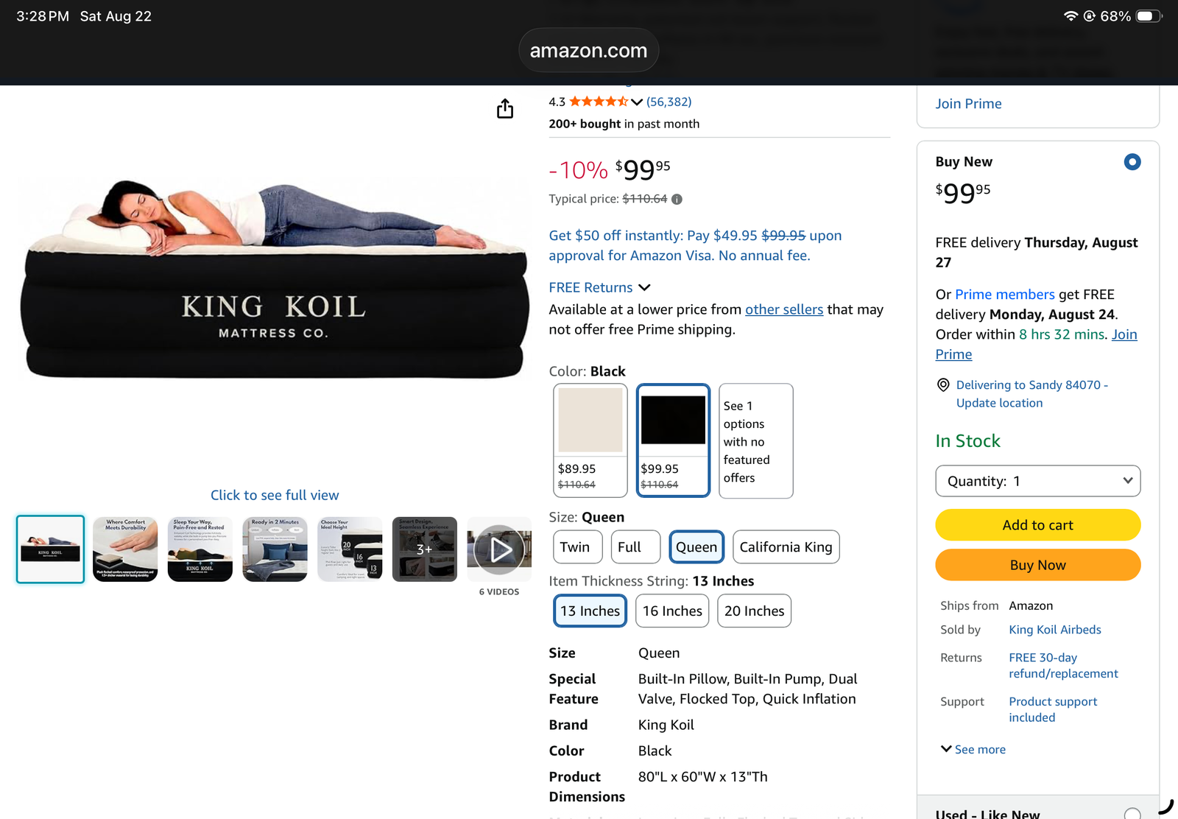Click the delivery location pin icon
Viewport: 1178px width, 819px height.
pyautogui.click(x=943, y=385)
